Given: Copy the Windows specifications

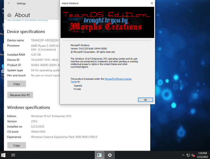Looking at the screenshot, I should [x=17, y=145].
